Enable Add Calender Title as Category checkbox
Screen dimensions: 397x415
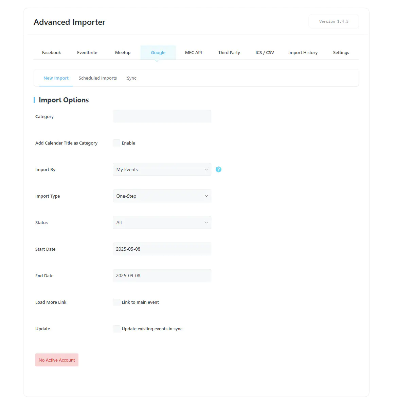(x=116, y=143)
